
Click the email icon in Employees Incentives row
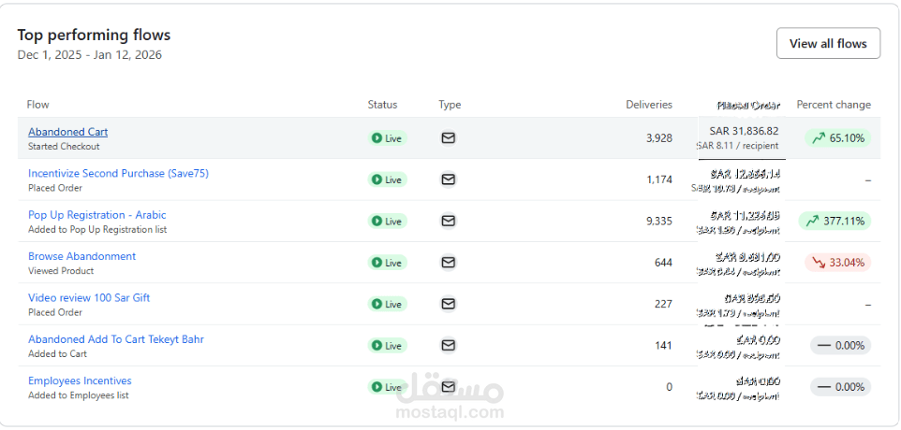tap(449, 386)
